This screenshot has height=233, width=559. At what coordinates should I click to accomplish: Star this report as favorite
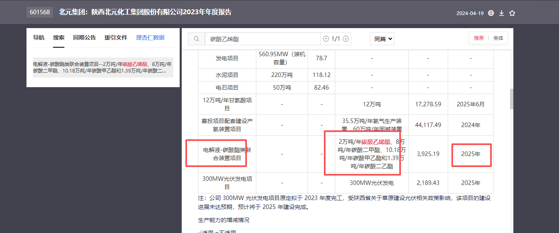pos(512,13)
